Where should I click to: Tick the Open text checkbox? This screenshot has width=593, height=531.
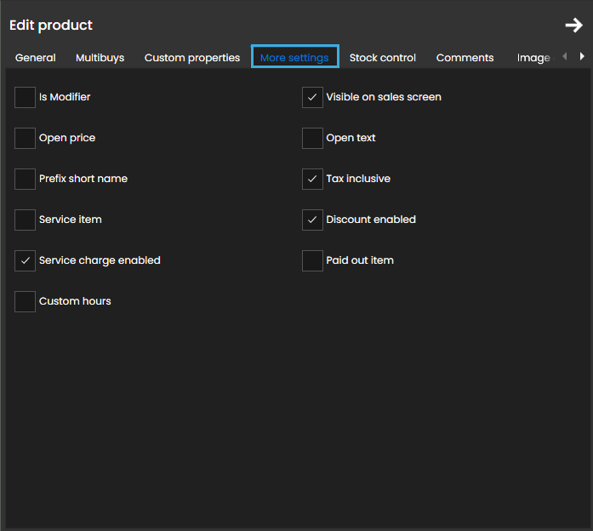tap(312, 138)
